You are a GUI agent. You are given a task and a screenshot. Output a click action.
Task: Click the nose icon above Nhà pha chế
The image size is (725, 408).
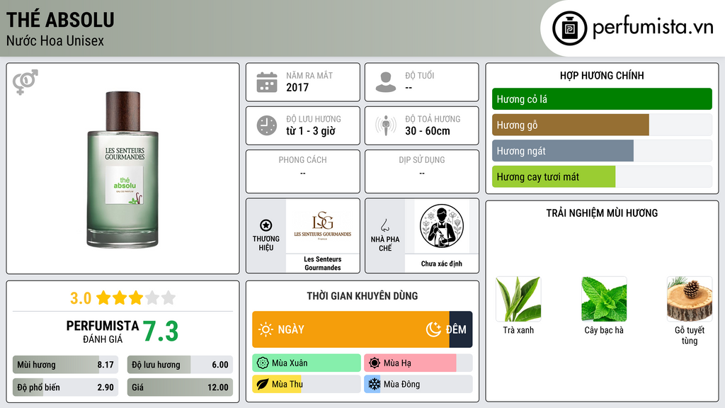click(x=384, y=225)
